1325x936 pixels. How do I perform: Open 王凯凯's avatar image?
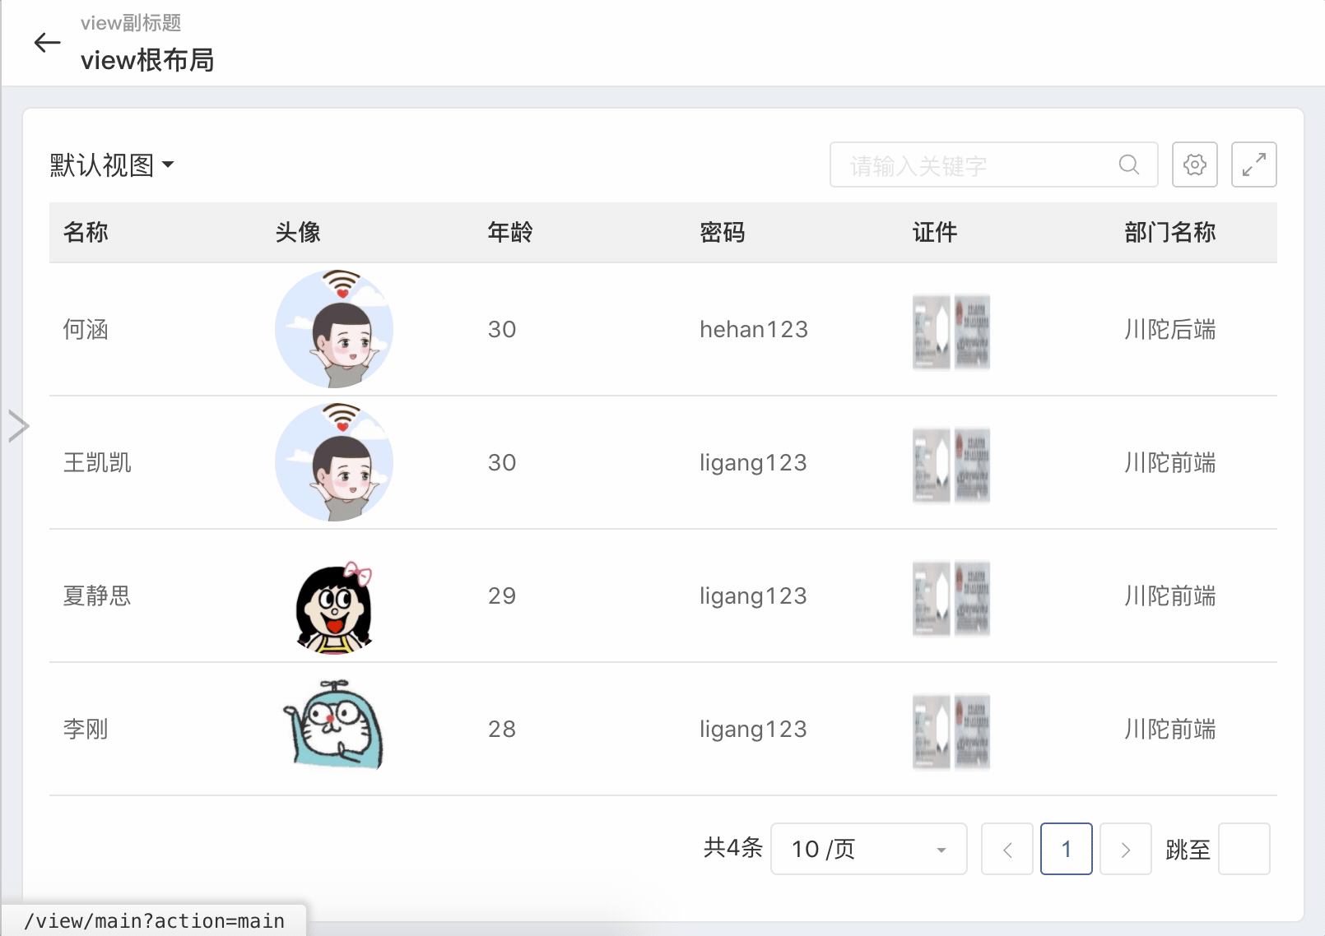pos(334,462)
